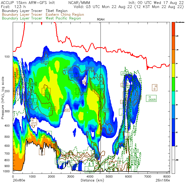Click the 'H .0005' green contour label
Viewport: 185px width, 185px height.
151,98
